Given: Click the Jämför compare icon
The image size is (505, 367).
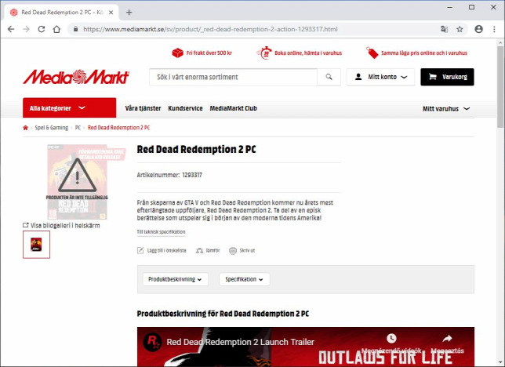Looking at the screenshot, I should tap(200, 250).
